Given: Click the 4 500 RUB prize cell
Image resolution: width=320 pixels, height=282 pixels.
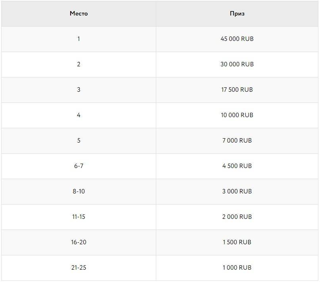Looking at the screenshot, I should (237, 166).
